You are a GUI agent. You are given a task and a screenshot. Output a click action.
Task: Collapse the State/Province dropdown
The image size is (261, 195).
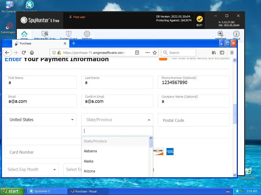pos(117,120)
